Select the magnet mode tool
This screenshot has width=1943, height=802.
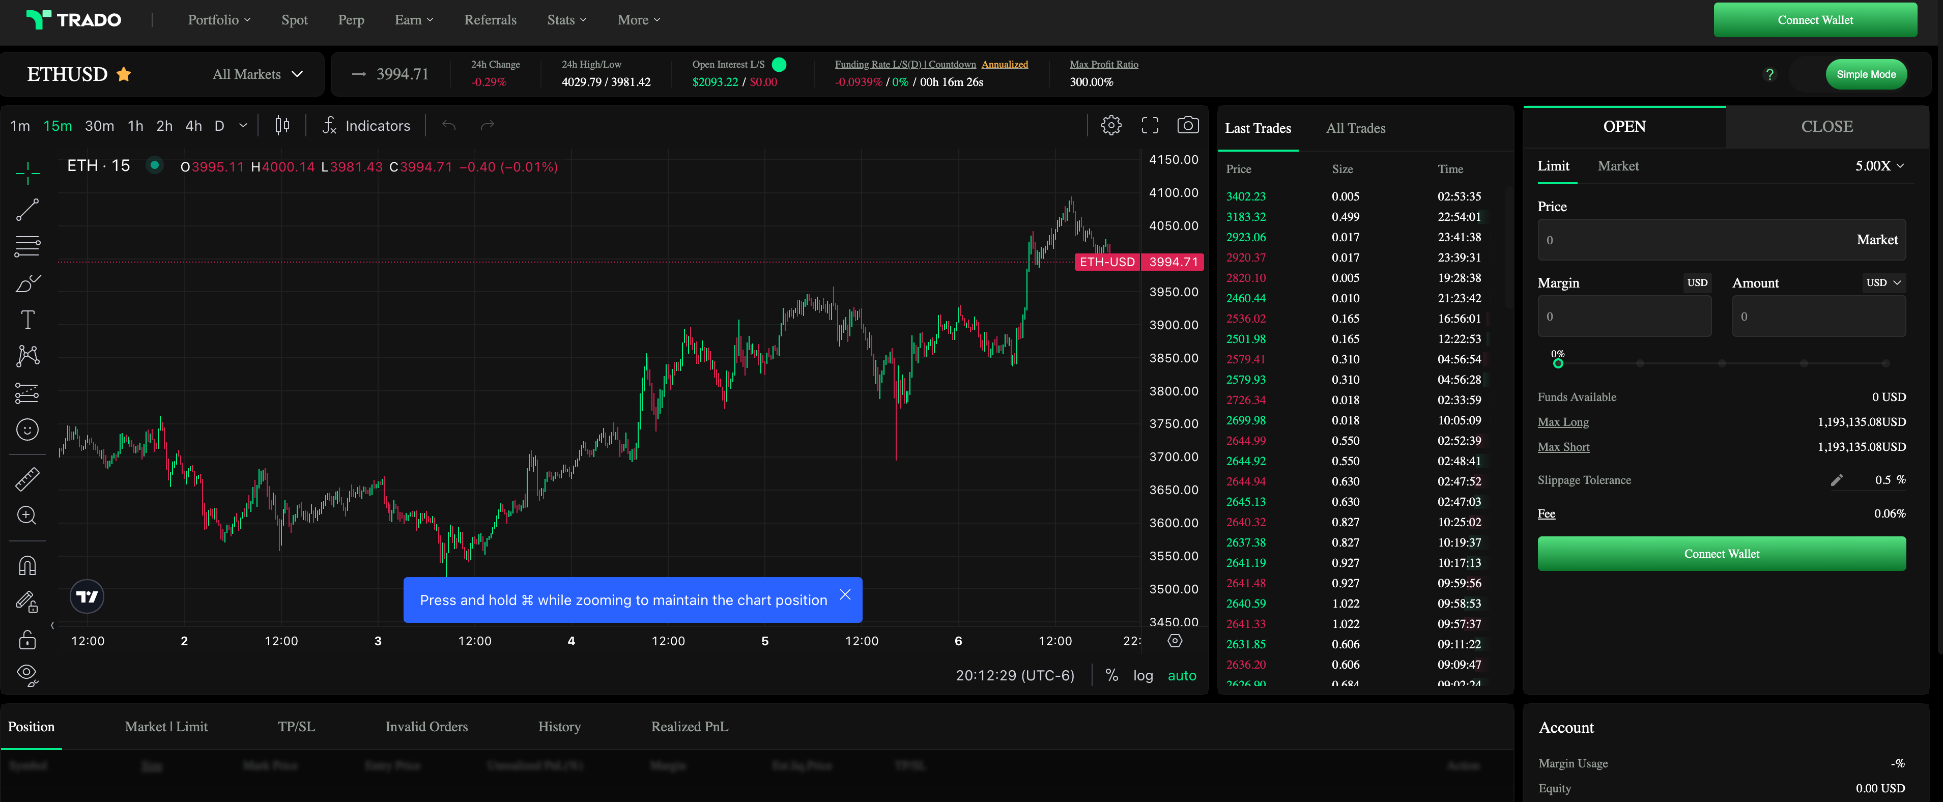[28, 566]
